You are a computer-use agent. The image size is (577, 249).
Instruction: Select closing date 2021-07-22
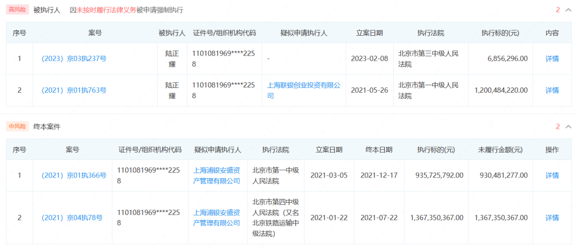[379, 218]
